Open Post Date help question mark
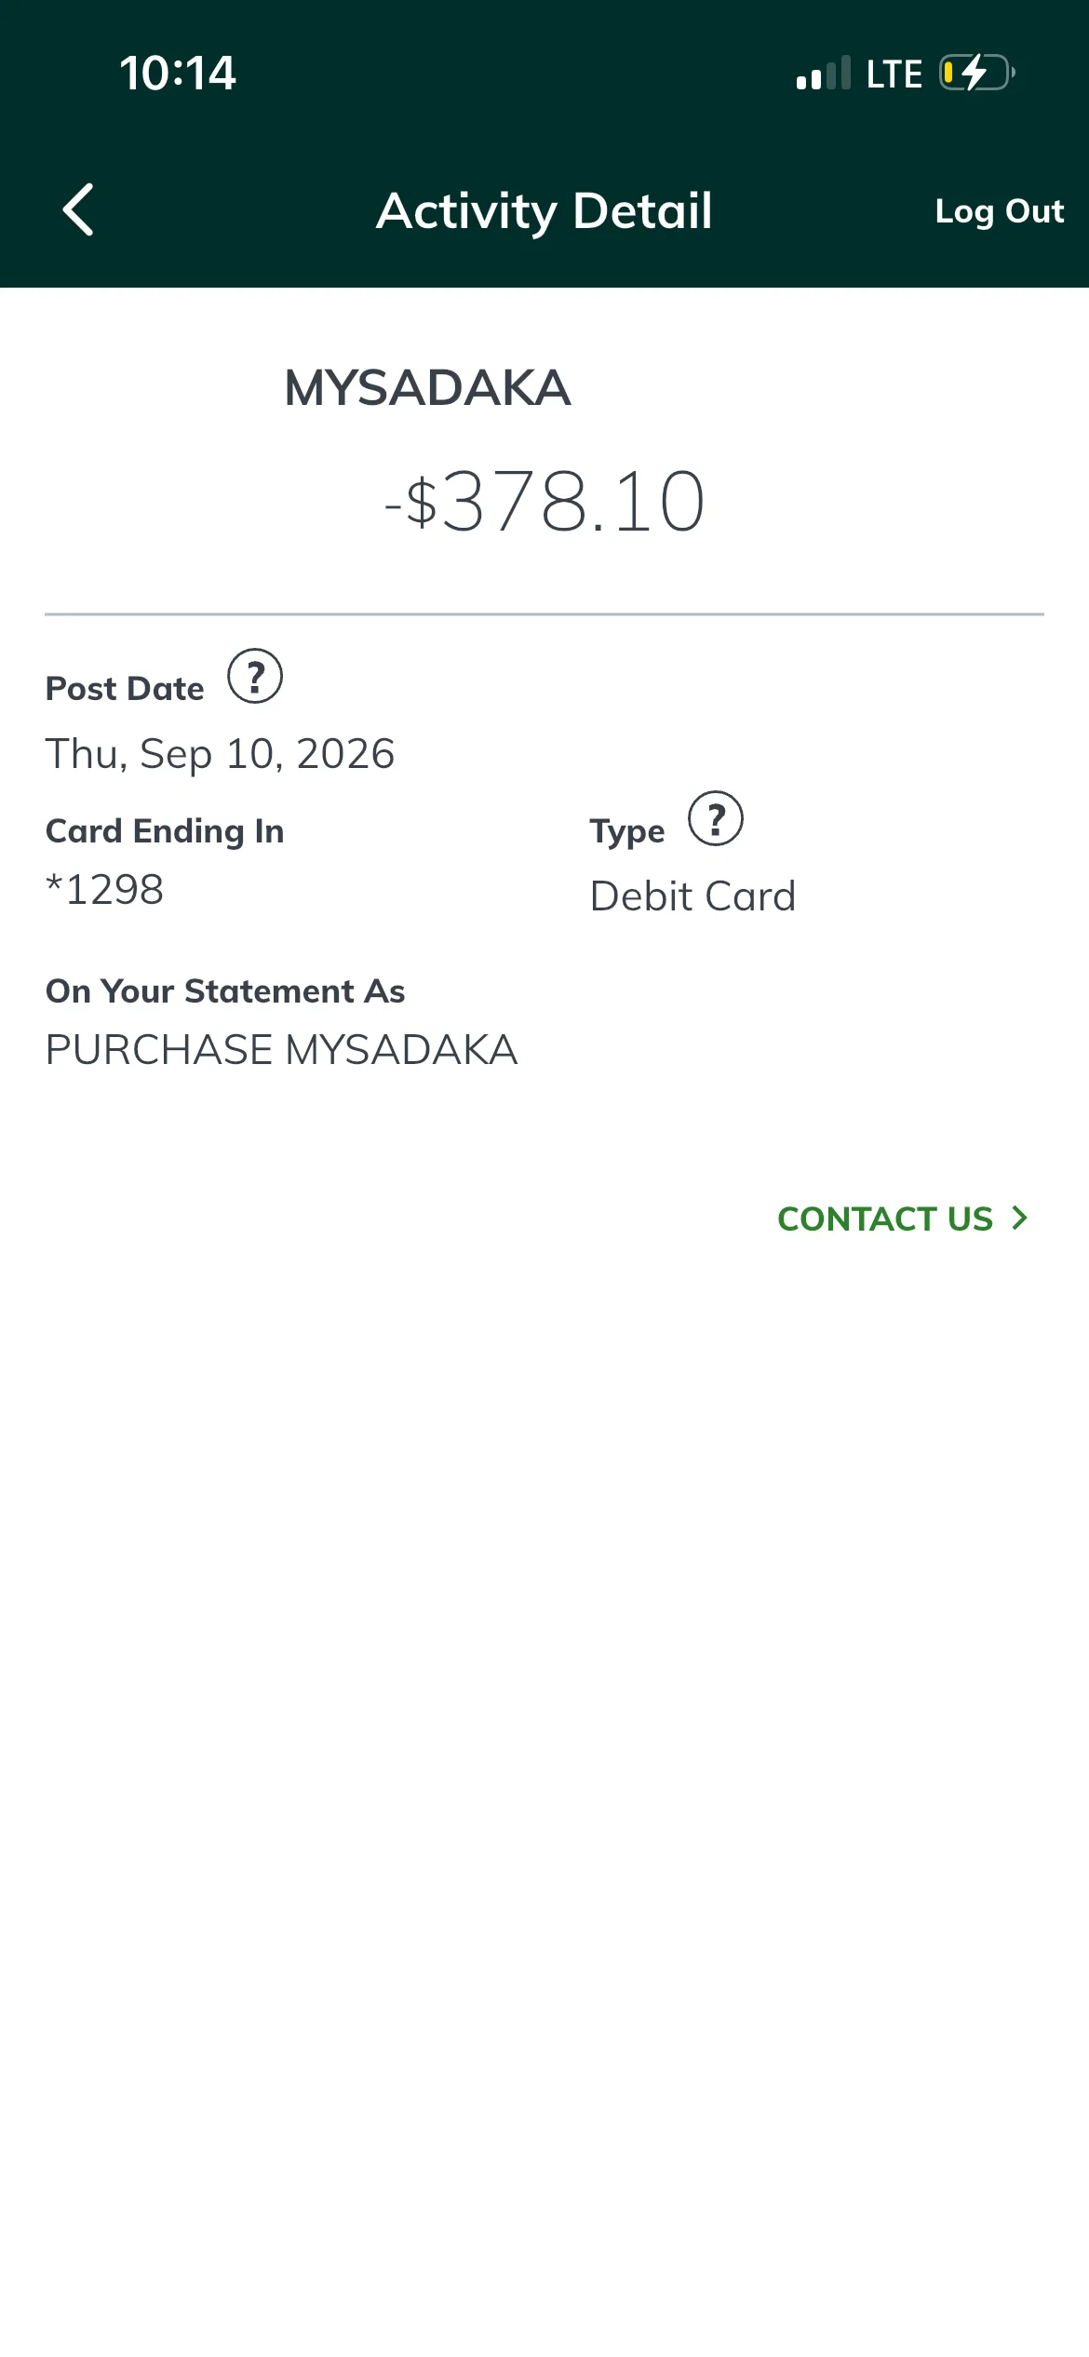The width and height of the screenshot is (1089, 2357). coord(255,676)
